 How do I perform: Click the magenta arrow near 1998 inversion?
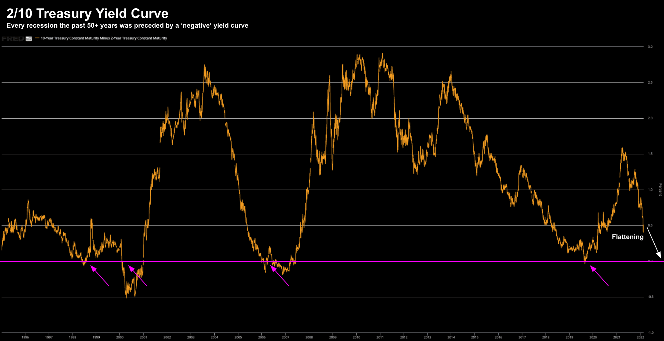100,276
